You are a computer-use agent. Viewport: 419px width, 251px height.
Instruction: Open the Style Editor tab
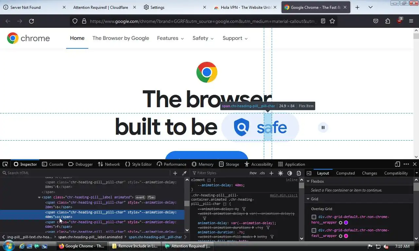pos(138,164)
